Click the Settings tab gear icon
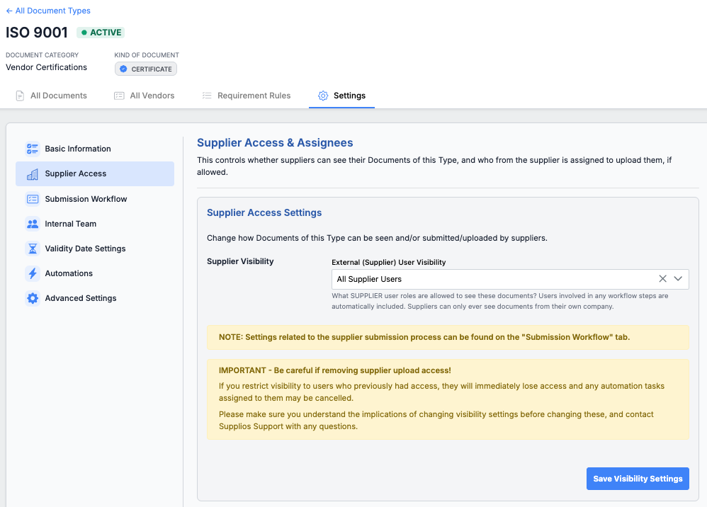The height and width of the screenshot is (507, 707). pyautogui.click(x=323, y=96)
